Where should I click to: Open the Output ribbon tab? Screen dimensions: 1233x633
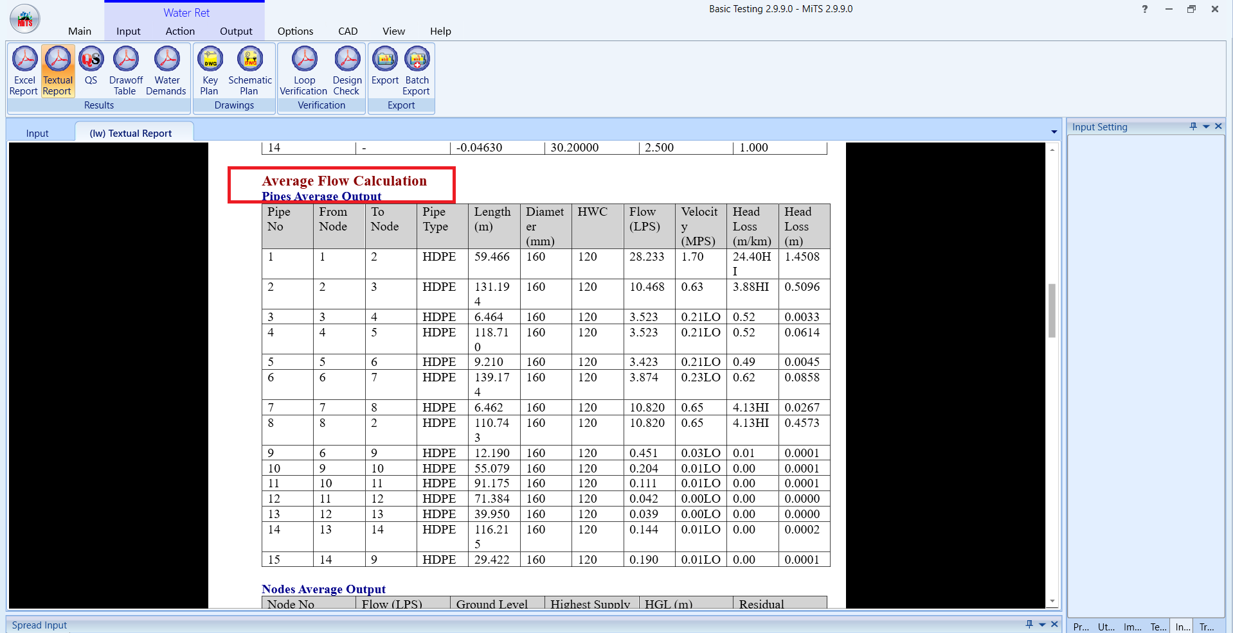click(x=236, y=31)
